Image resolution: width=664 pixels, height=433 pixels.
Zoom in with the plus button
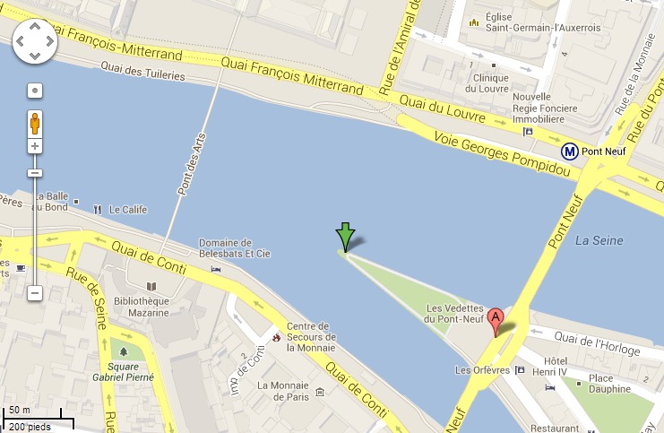coord(35,146)
